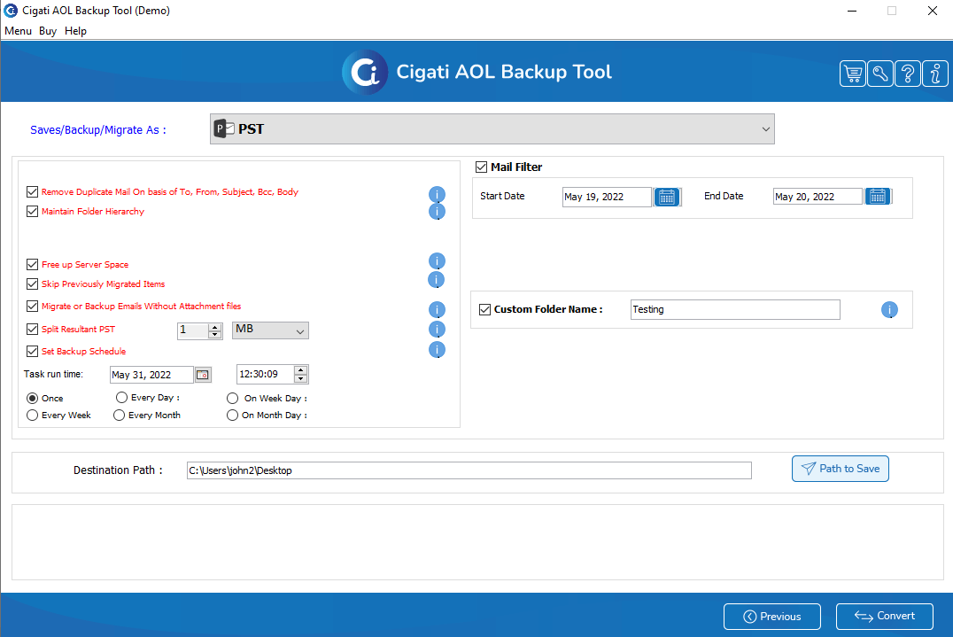The image size is (953, 637).
Task: Select the Once radio button
Action: coord(32,398)
